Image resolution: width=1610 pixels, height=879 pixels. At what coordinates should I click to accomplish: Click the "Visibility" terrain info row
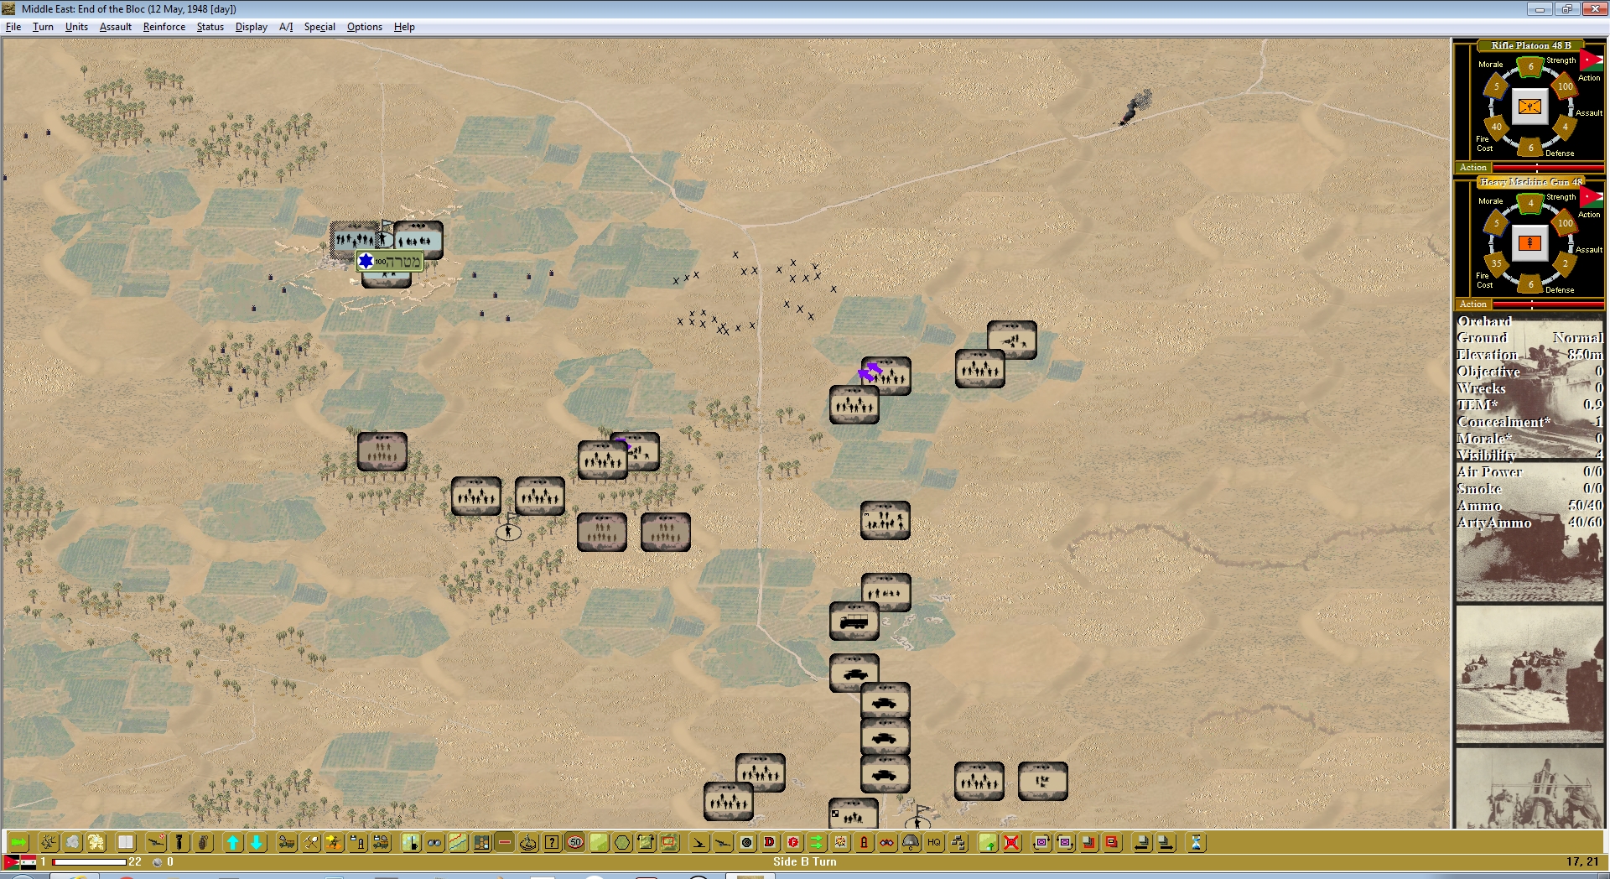click(1529, 455)
